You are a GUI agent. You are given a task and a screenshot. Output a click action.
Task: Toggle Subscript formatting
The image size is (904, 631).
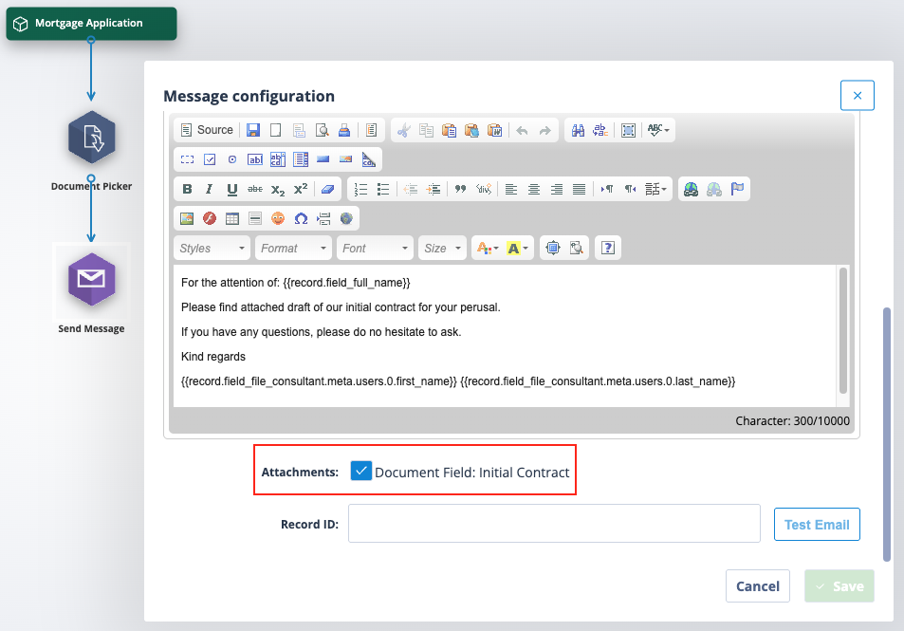click(x=278, y=189)
